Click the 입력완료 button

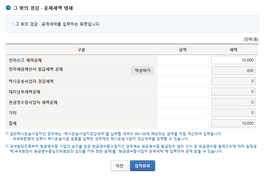(142, 165)
